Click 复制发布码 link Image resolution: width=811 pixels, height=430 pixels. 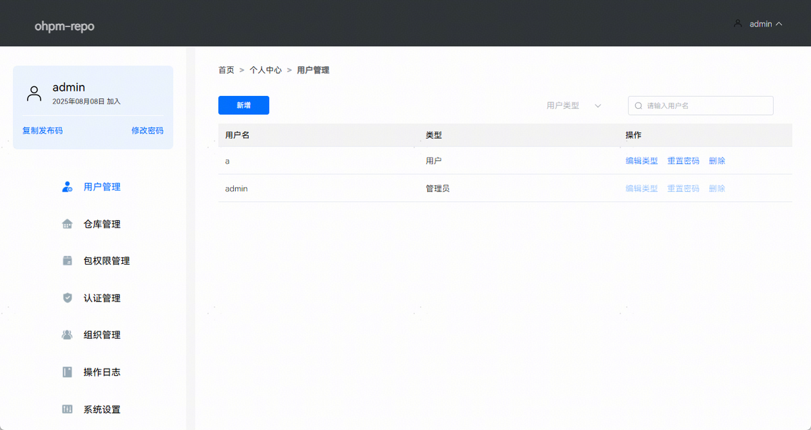click(x=43, y=131)
